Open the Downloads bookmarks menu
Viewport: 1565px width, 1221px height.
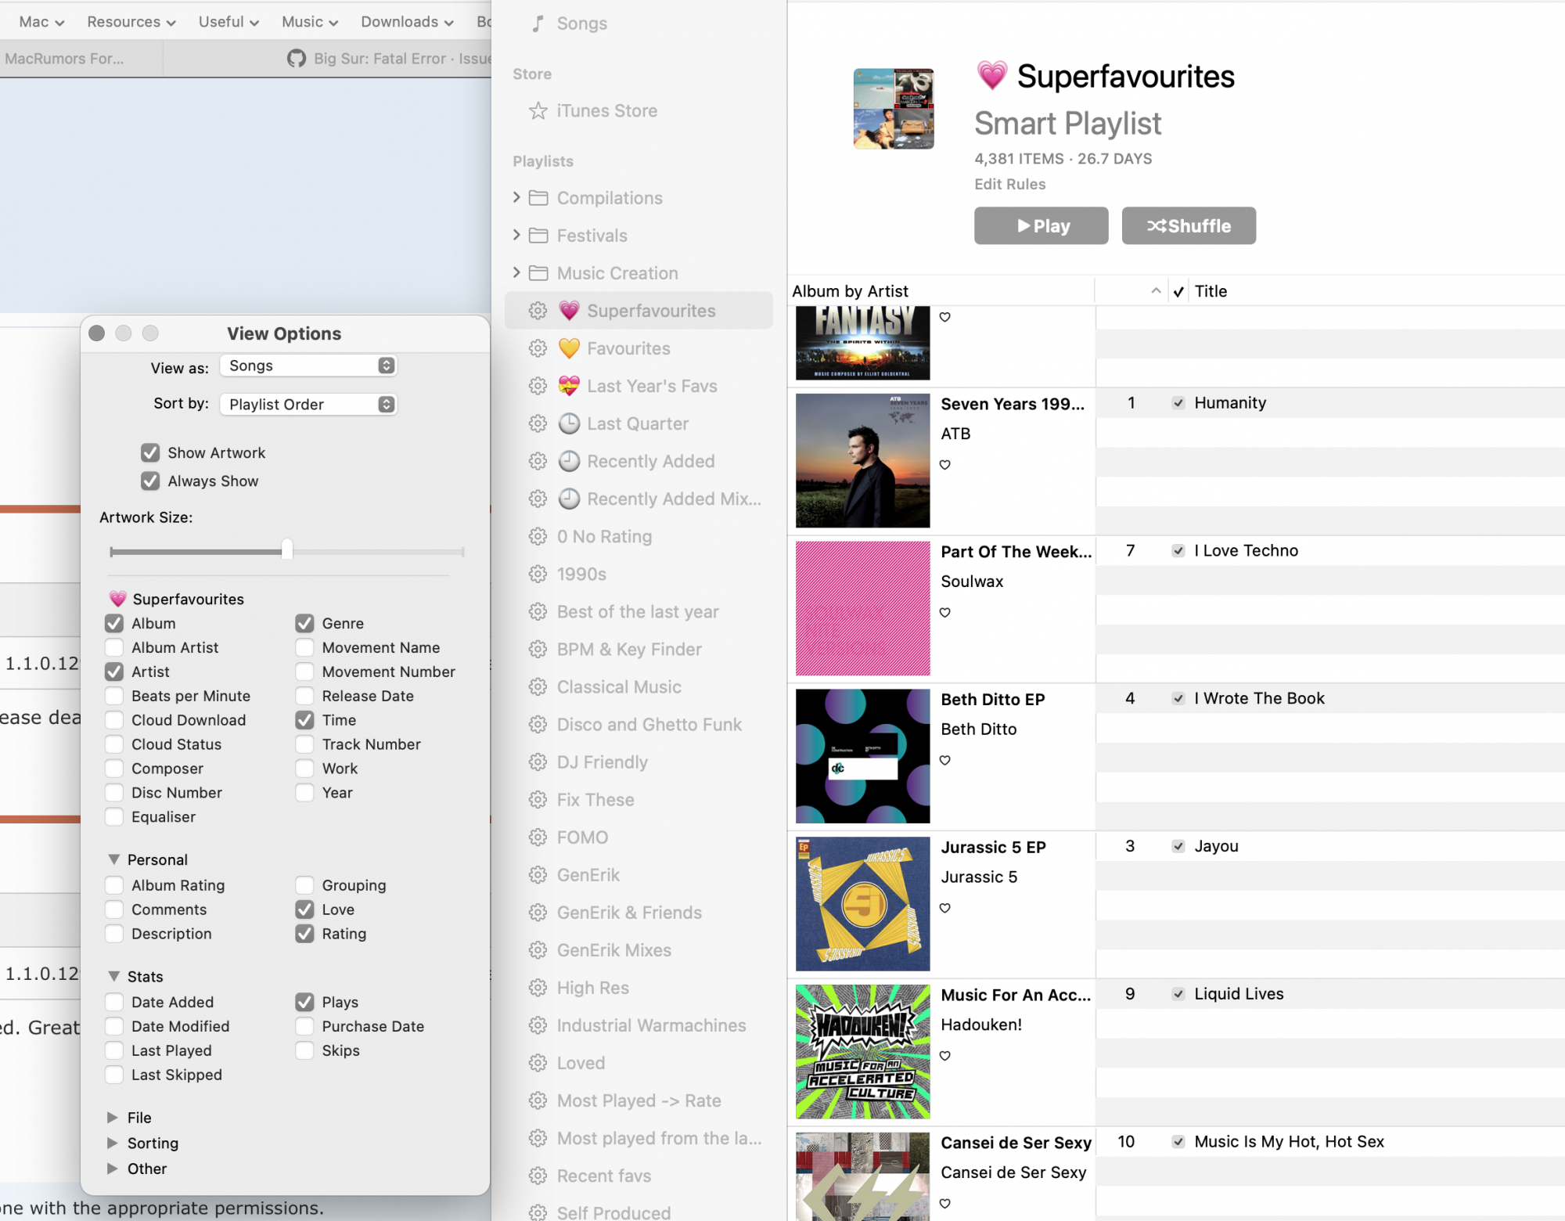(407, 22)
